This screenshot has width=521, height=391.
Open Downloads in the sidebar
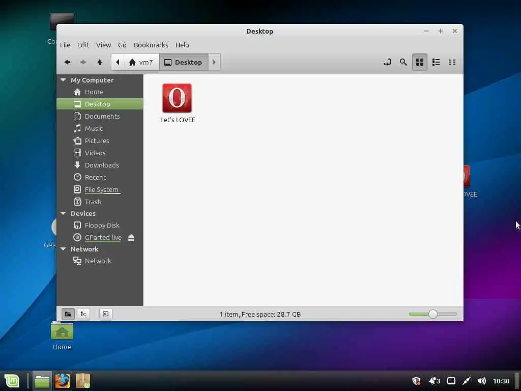(x=100, y=165)
